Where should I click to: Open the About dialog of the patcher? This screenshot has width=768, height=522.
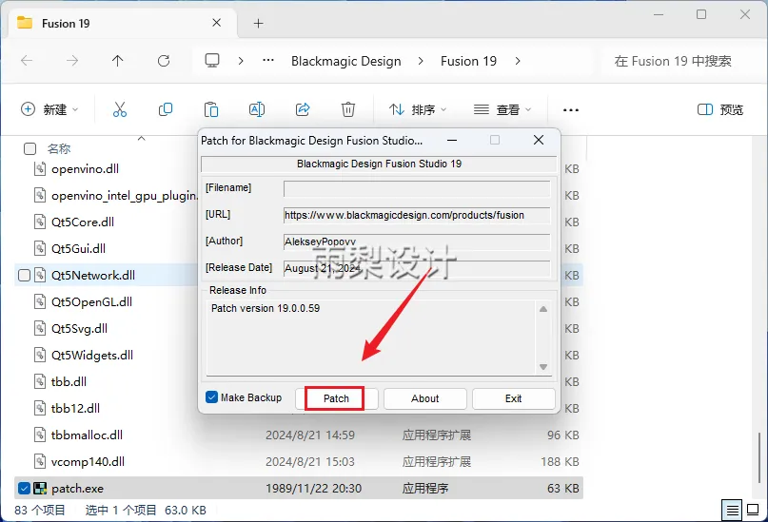point(424,398)
